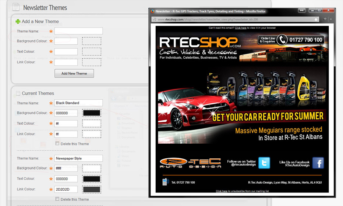Click the Newspaper Style background colour swatch
Viewport: 343px width, 206px height.
92,168
